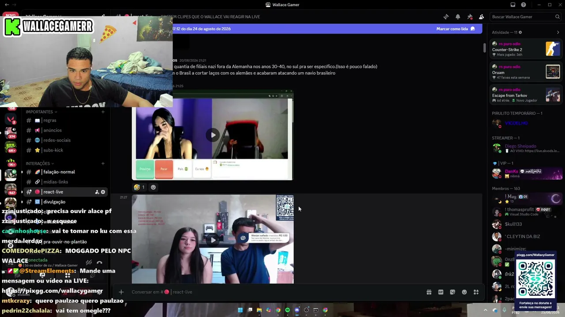Add channel to INTERAÇÕES category
The image size is (565, 317).
103,163
